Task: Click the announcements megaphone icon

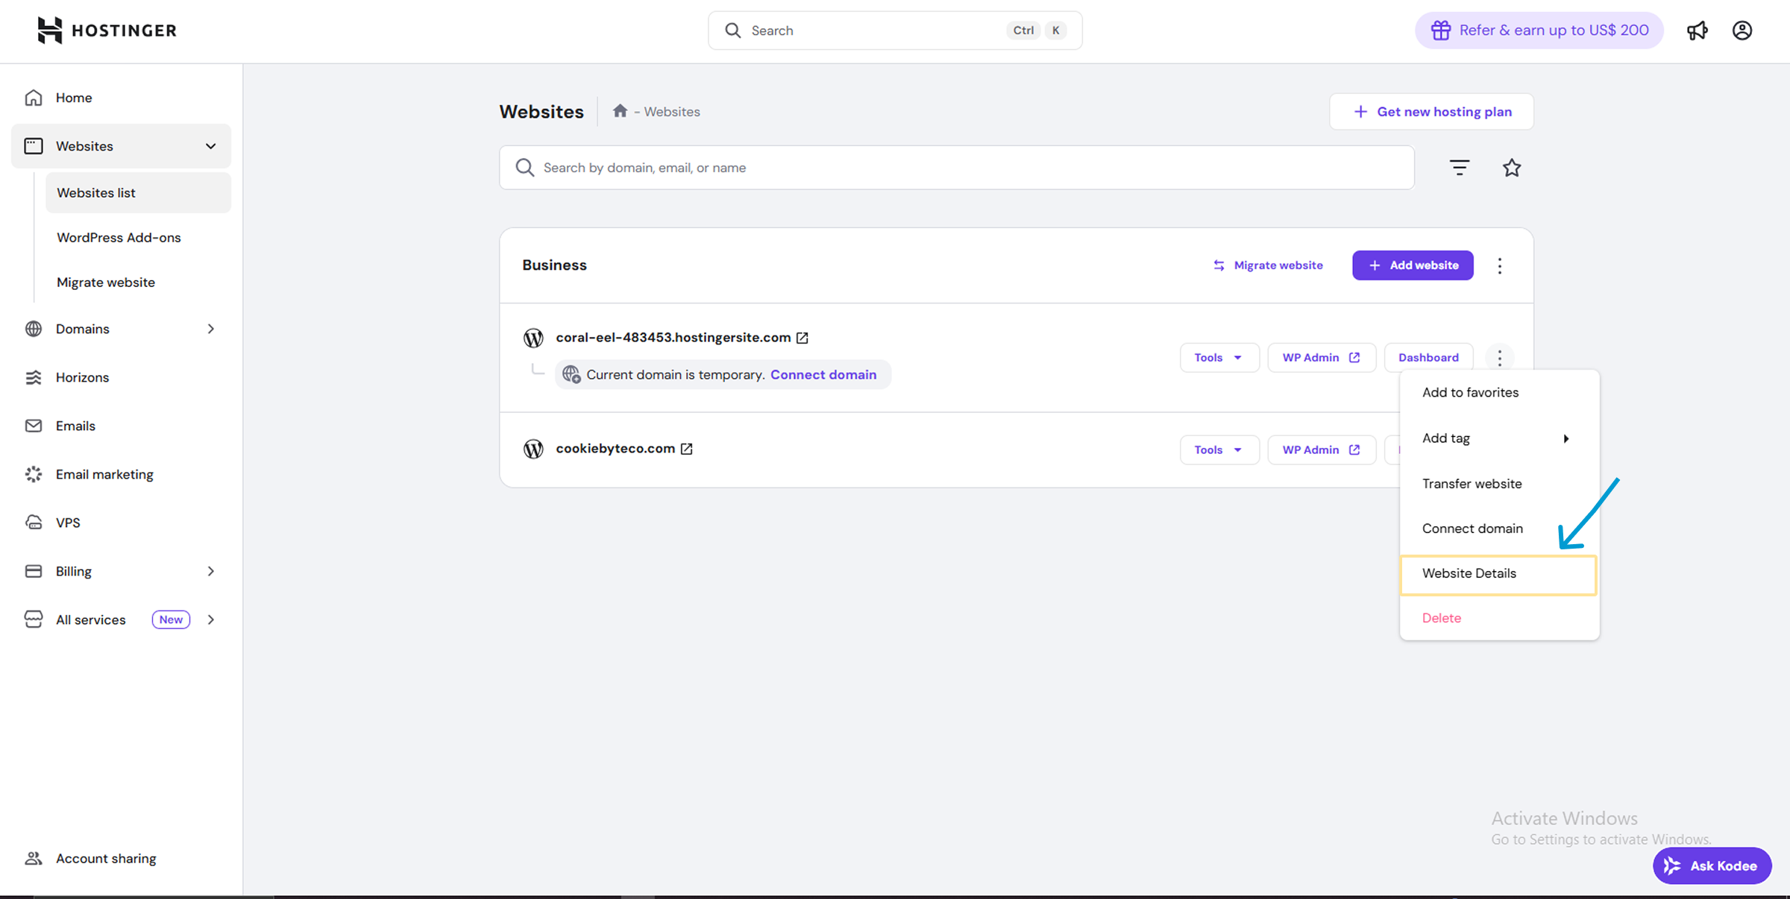Action: point(1697,31)
